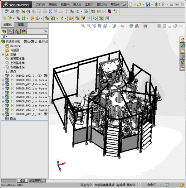The image size is (186, 188).
Task: Click the Help question mark icon
Action: click(x=163, y=4)
